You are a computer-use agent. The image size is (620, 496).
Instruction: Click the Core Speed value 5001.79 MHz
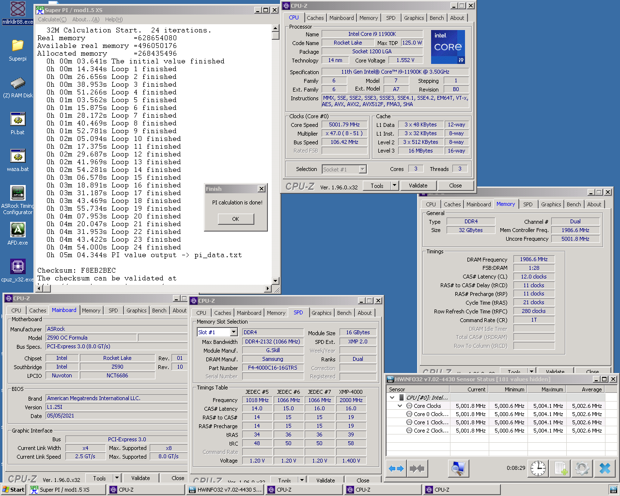pos(344,124)
